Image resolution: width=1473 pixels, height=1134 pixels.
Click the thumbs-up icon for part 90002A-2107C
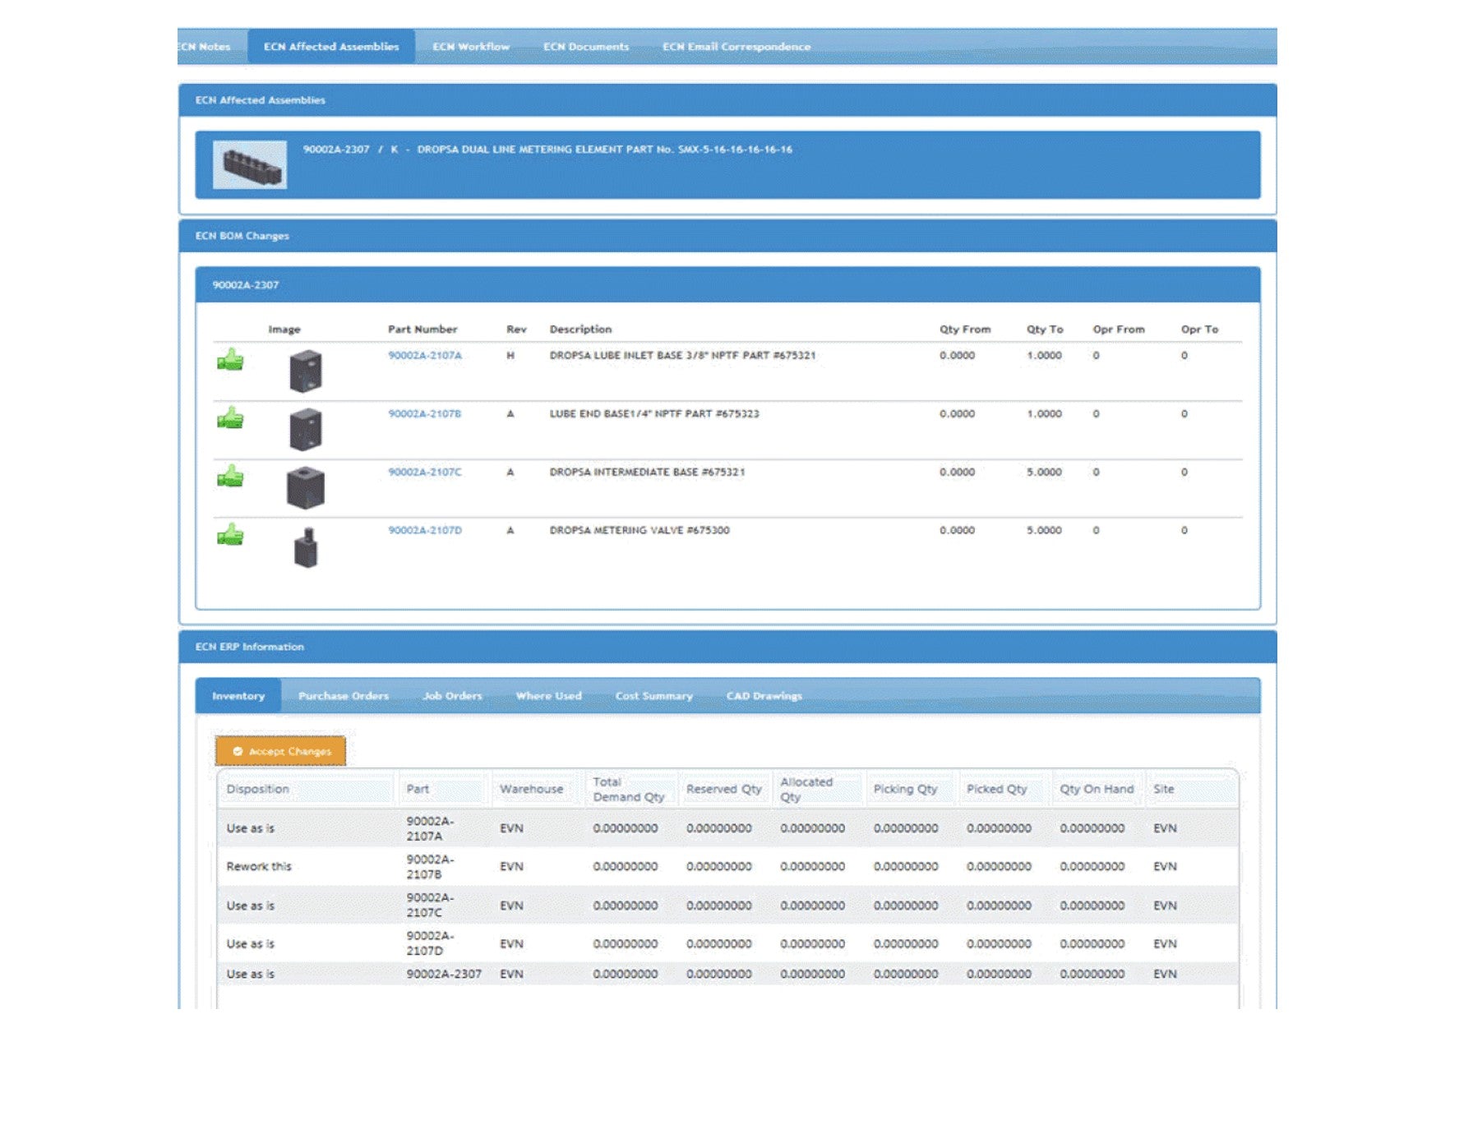click(230, 477)
